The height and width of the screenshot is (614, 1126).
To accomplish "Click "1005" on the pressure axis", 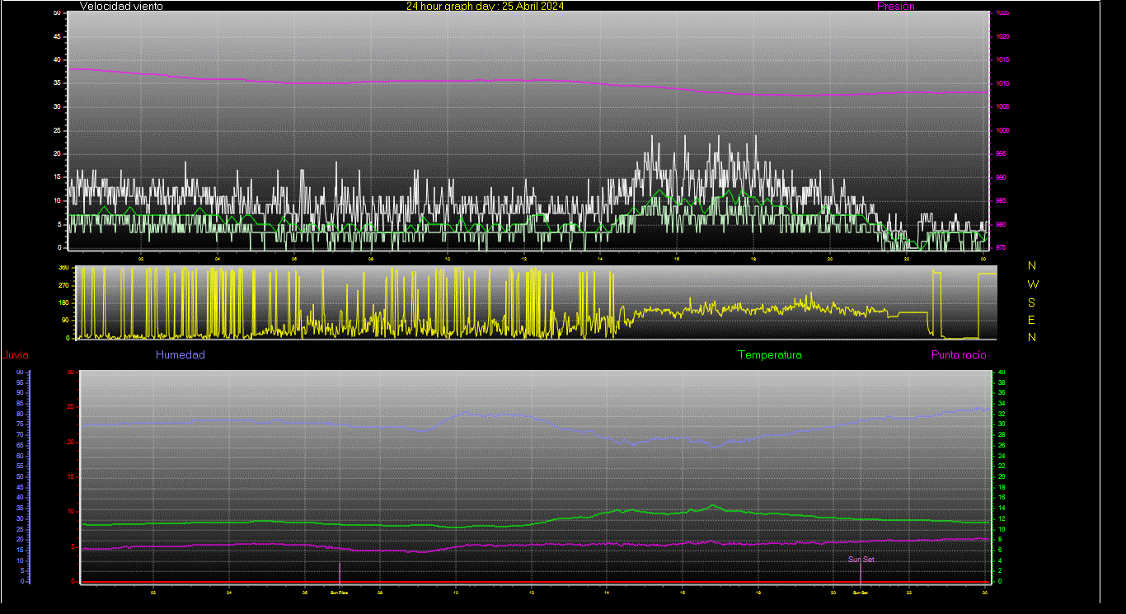I will (x=1003, y=107).
